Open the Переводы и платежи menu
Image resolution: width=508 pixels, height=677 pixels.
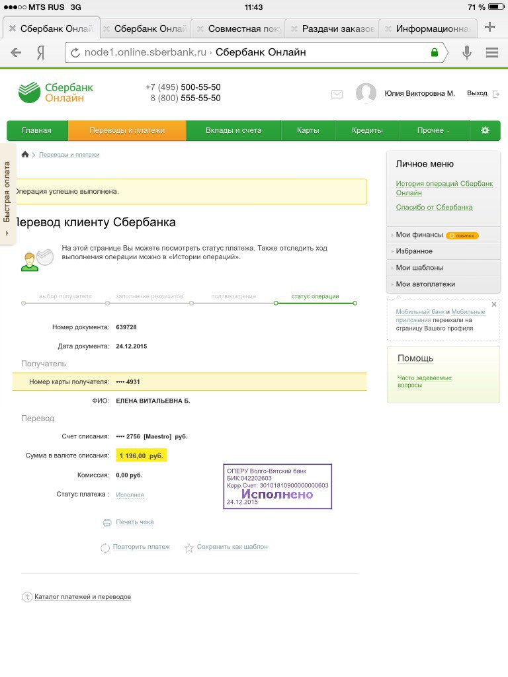click(127, 130)
